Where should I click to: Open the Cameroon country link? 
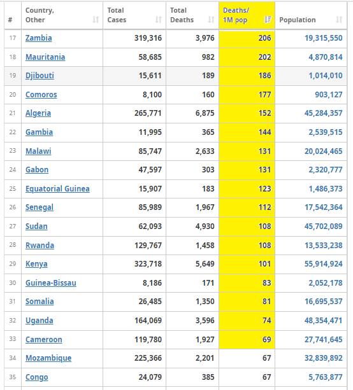pos(43,340)
